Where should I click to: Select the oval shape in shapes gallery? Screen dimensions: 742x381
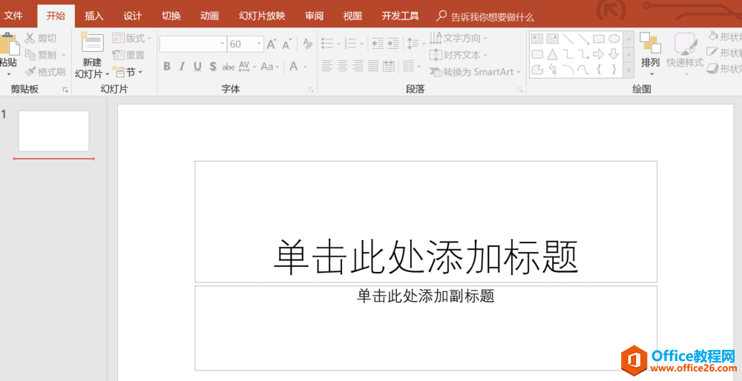pyautogui.click(x=614, y=39)
